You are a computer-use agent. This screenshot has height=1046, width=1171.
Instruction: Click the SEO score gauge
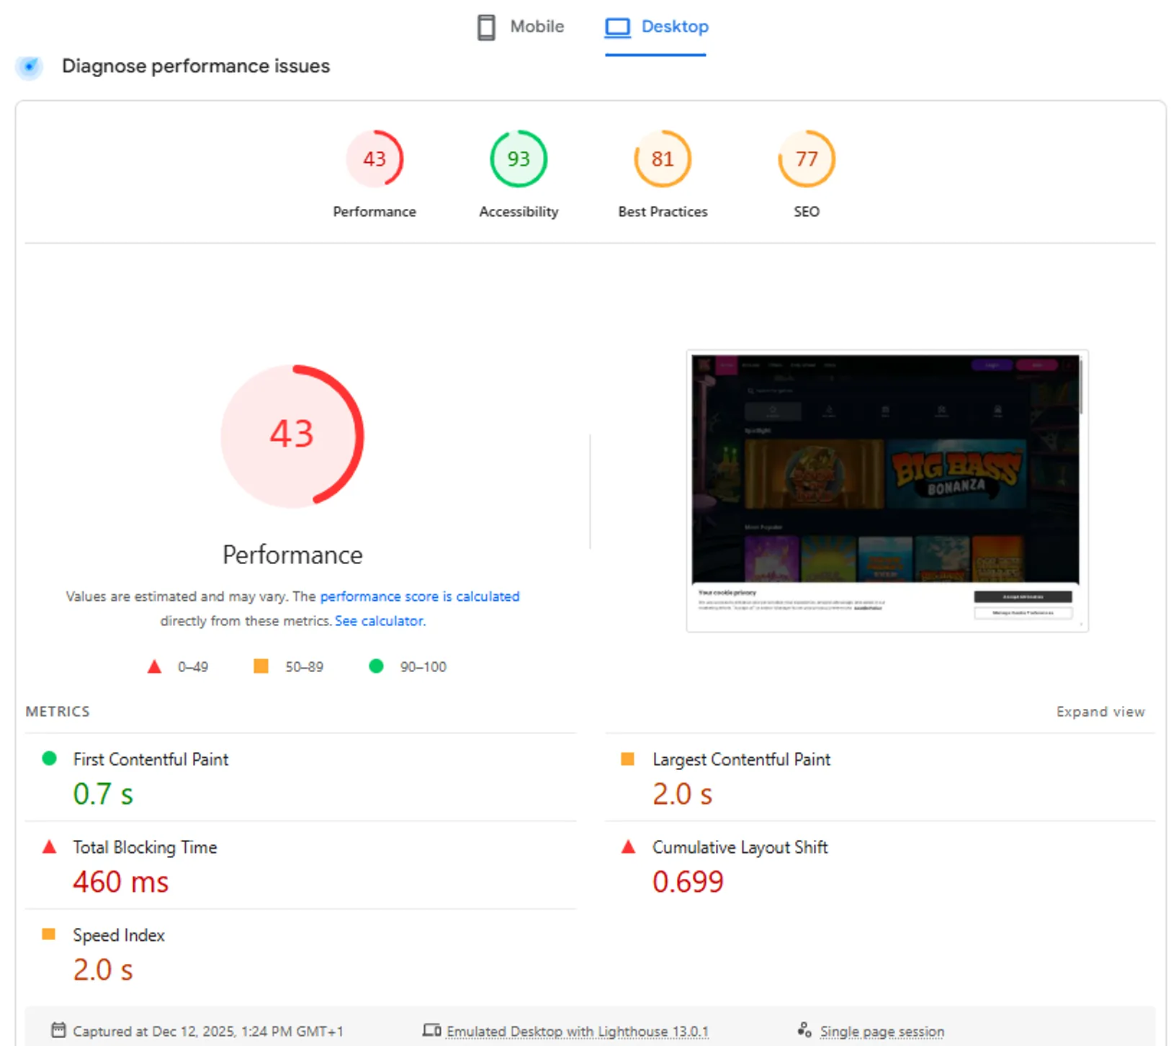(x=806, y=158)
